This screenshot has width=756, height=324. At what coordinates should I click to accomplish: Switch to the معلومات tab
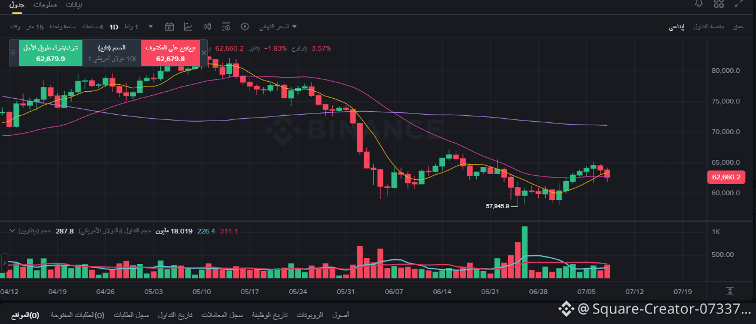pos(45,4)
